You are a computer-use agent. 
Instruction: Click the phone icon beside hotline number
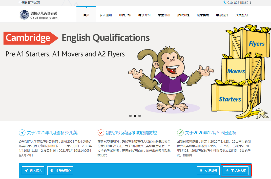point(225,3)
